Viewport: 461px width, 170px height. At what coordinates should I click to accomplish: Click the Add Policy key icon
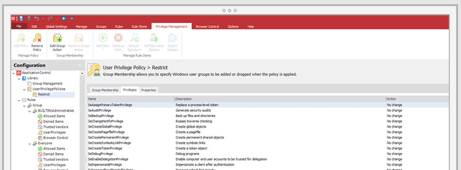pos(21,38)
